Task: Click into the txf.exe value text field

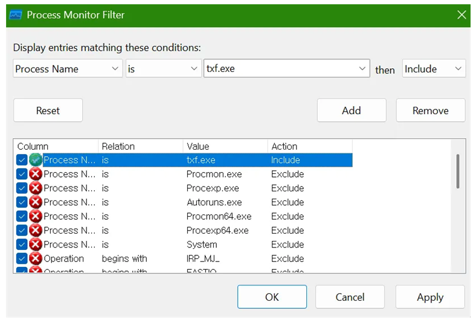Action: (281, 69)
